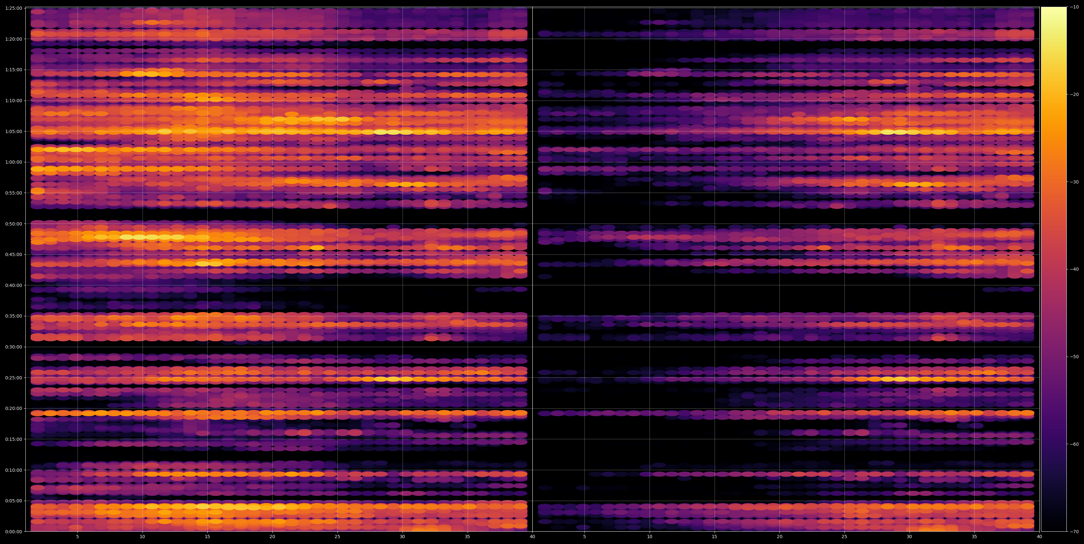Select the 0:50:00 y-axis tick label
This screenshot has width=1084, height=544.
pyautogui.click(x=13, y=224)
